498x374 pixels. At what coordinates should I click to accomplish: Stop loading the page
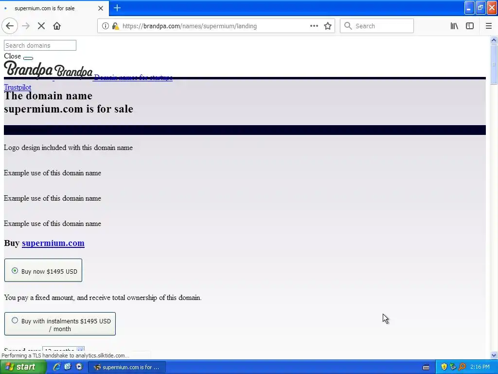(41, 26)
